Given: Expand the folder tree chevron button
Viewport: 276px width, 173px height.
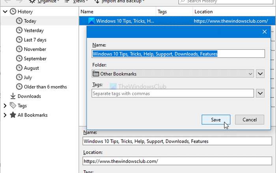Looking at the screenshot, I should (x=260, y=74).
